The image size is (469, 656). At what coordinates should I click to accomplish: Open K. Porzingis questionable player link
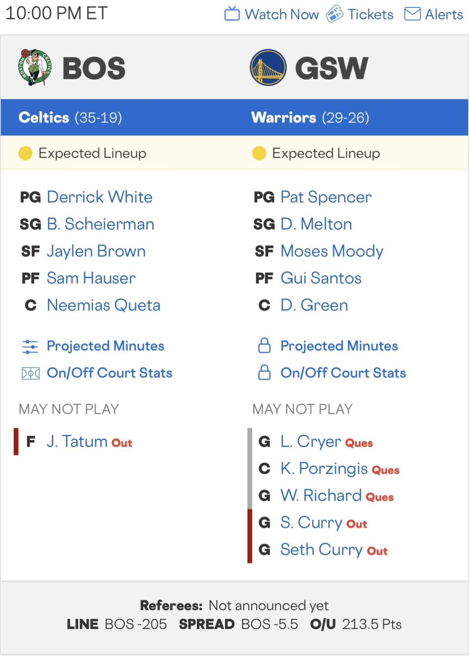coord(324,468)
